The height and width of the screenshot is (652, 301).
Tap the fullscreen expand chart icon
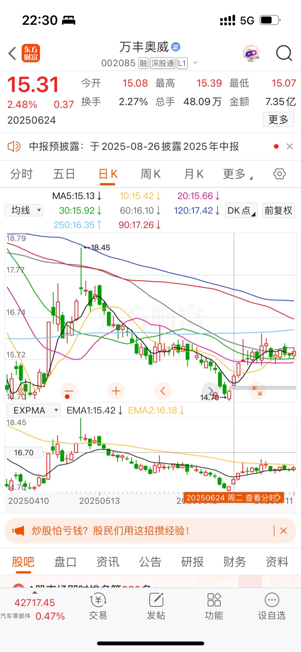257,391
